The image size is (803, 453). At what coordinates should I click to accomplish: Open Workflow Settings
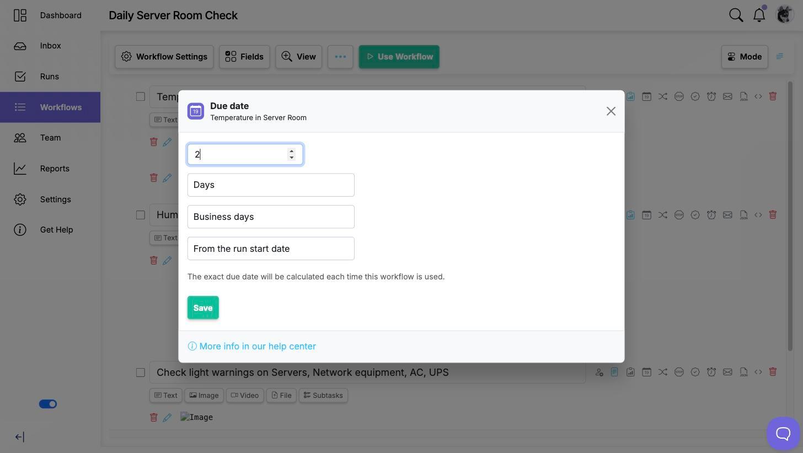tap(164, 57)
